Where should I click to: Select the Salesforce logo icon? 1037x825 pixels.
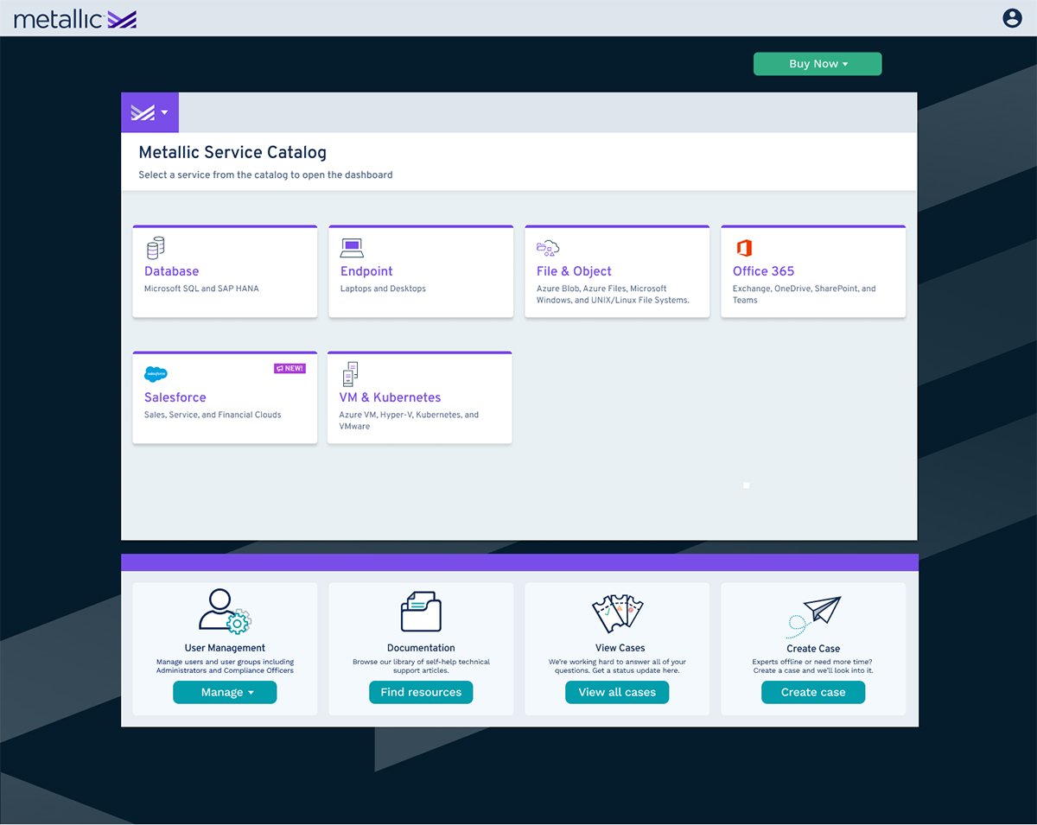coord(156,373)
